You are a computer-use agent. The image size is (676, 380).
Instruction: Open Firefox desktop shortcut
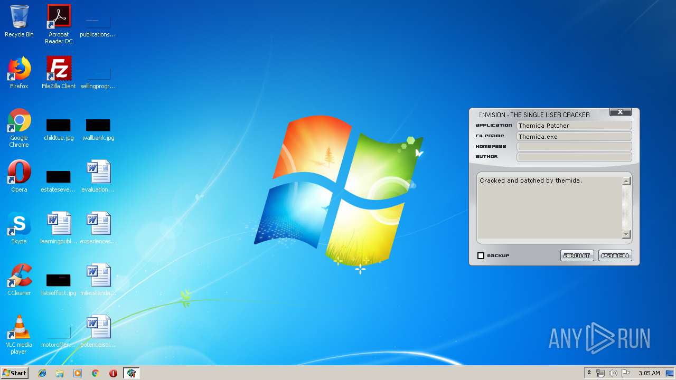tap(19, 73)
